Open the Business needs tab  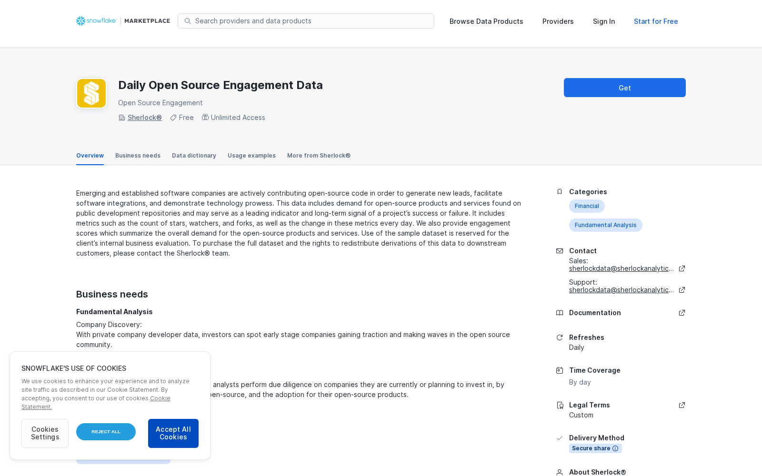click(138, 156)
